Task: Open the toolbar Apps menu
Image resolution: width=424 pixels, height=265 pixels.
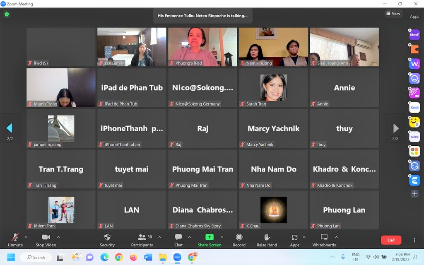Action: click(x=294, y=240)
